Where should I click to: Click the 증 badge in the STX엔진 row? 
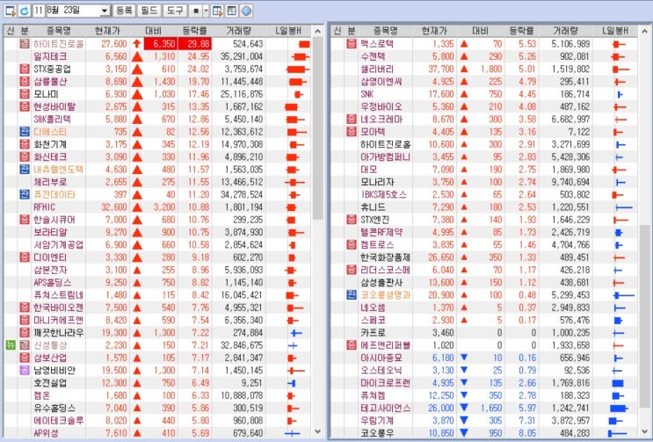(352, 220)
